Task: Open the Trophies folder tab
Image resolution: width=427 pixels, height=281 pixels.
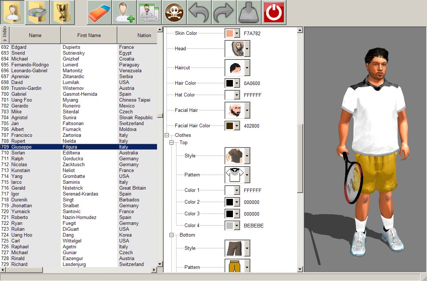Action: 62,12
